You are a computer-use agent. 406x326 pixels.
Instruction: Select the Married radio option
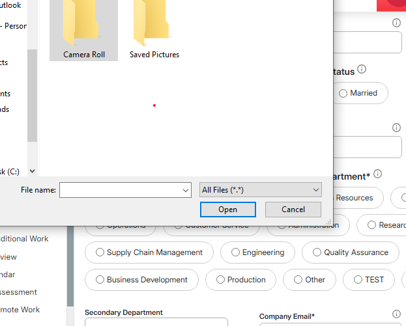(358, 93)
